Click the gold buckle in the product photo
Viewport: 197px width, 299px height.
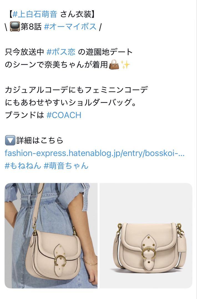pyautogui.click(x=149, y=253)
